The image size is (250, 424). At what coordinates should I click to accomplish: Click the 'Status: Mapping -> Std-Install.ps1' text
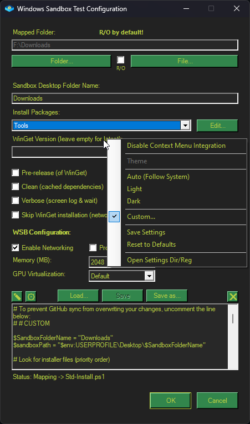59,377
